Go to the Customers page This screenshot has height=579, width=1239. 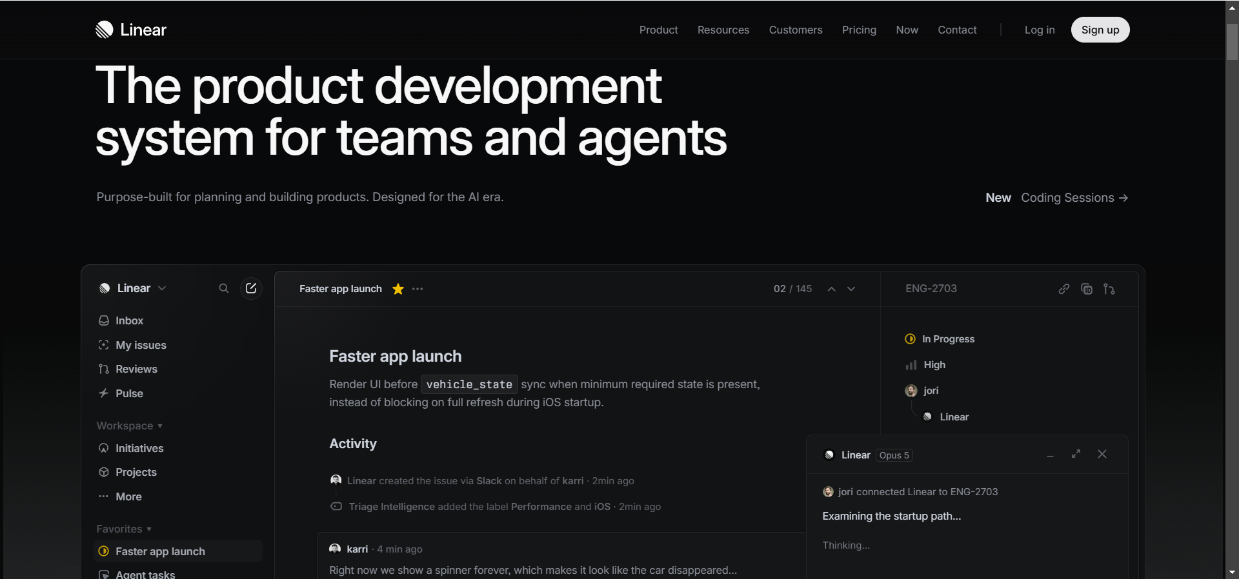(x=796, y=30)
